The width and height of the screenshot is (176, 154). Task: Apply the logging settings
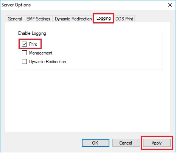(157, 143)
